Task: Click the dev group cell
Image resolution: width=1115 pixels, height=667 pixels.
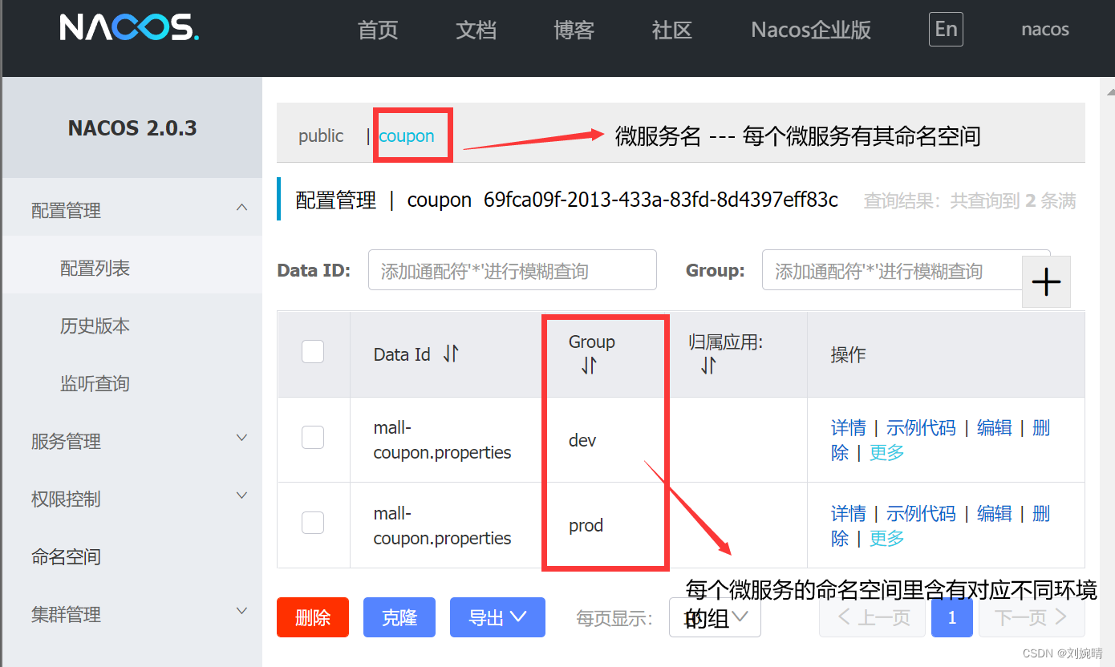Action: tap(582, 440)
